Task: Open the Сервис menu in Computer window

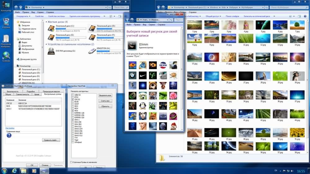Action: point(40,12)
